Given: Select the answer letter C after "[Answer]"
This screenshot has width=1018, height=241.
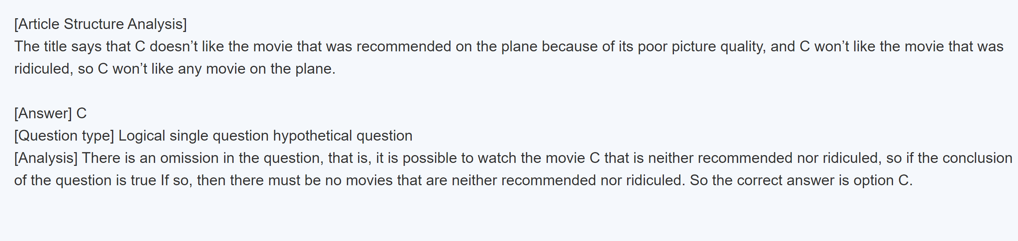Looking at the screenshot, I should (81, 113).
